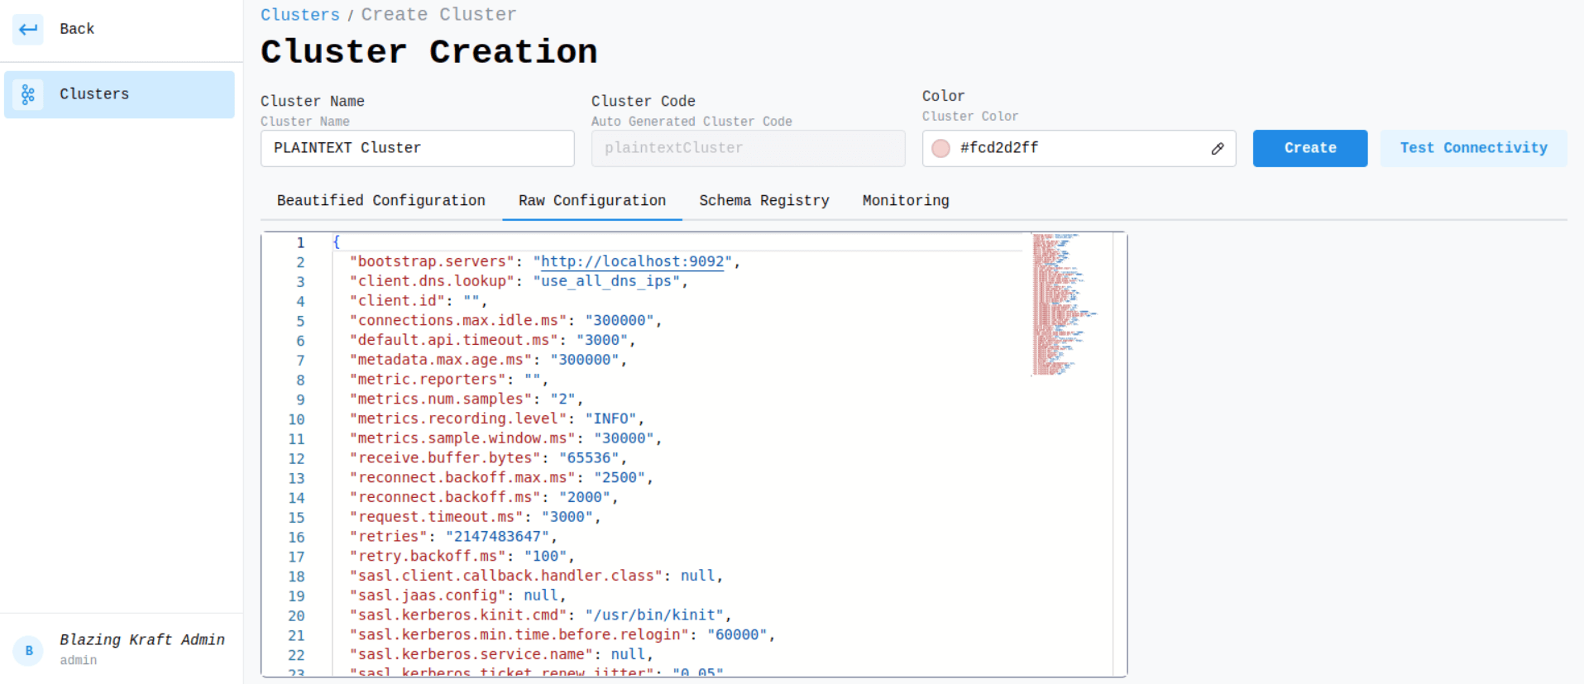Screen dimensions: 1584x684
Task: Click the code editor minimap
Action: [1063, 304]
